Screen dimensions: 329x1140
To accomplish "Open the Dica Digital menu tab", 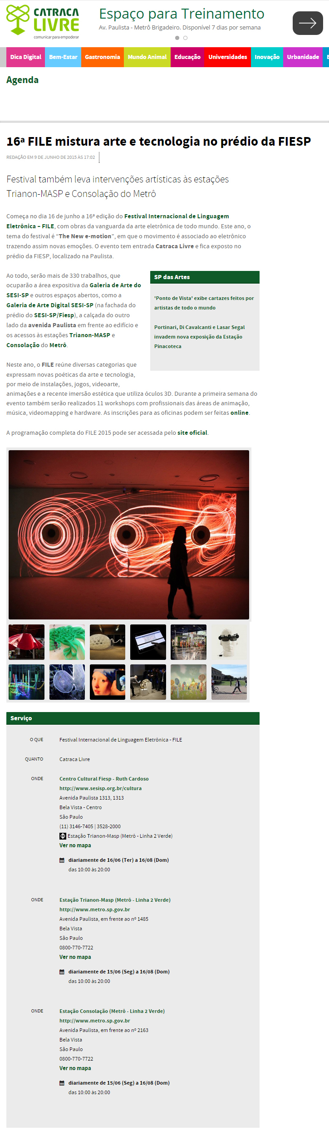I will coord(25,57).
